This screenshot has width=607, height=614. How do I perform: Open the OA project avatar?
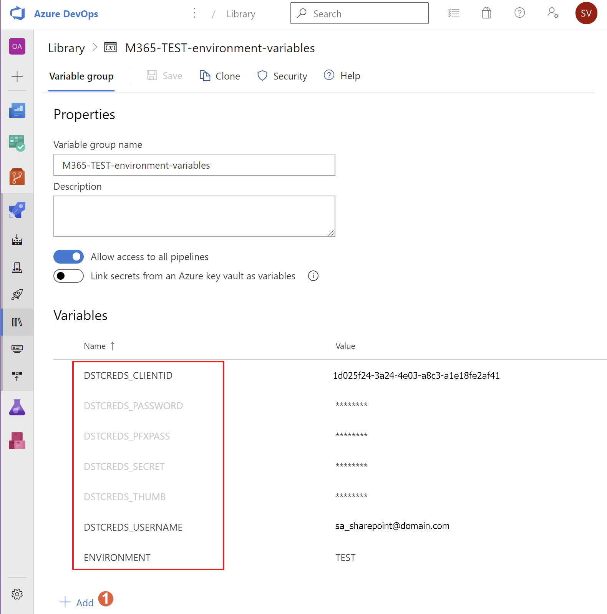coord(17,46)
